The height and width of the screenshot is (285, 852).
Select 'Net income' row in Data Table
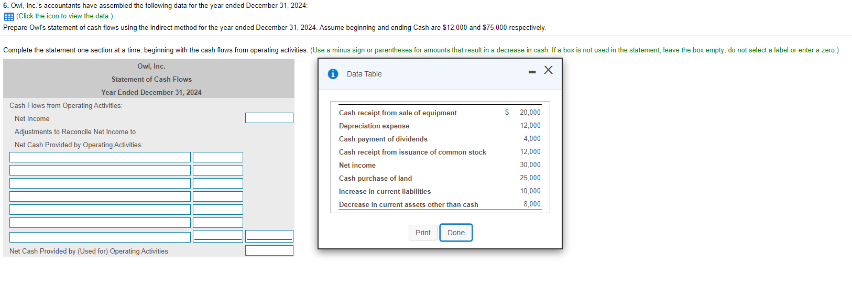coord(357,165)
